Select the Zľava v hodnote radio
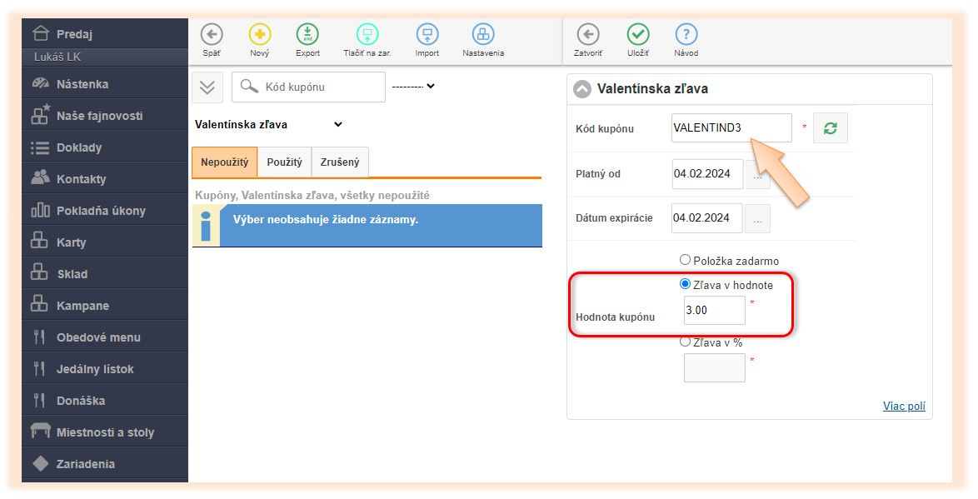 pos(686,284)
